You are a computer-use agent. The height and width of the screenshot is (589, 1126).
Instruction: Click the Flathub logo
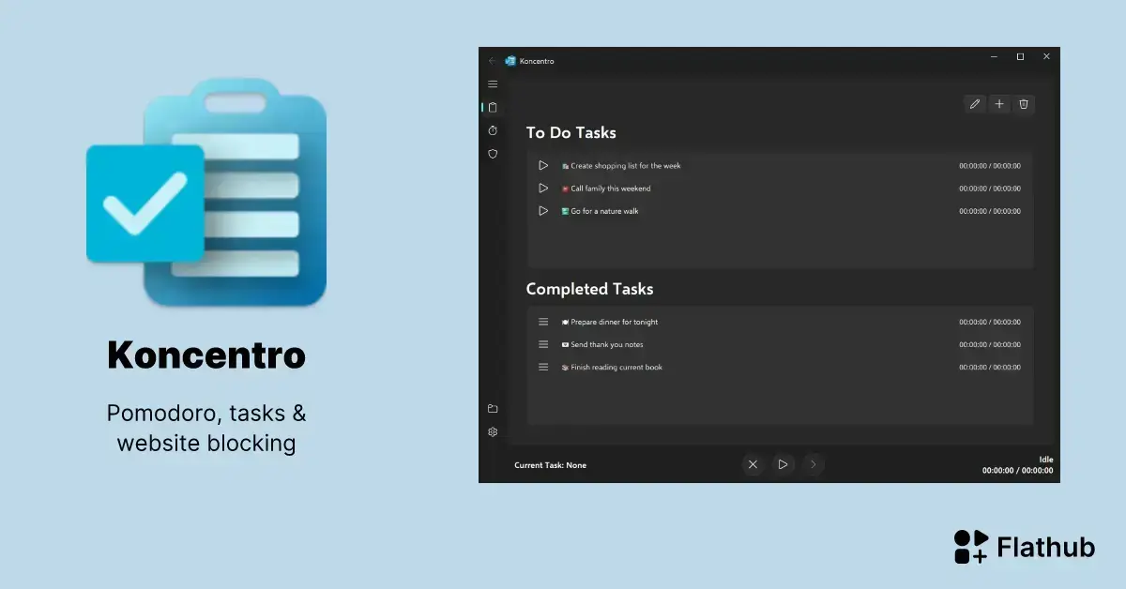point(1024,547)
